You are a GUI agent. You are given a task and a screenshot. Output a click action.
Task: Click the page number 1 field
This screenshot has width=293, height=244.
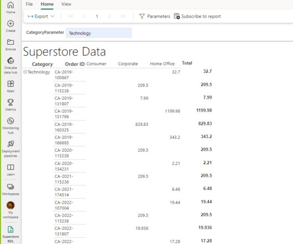[97, 16]
